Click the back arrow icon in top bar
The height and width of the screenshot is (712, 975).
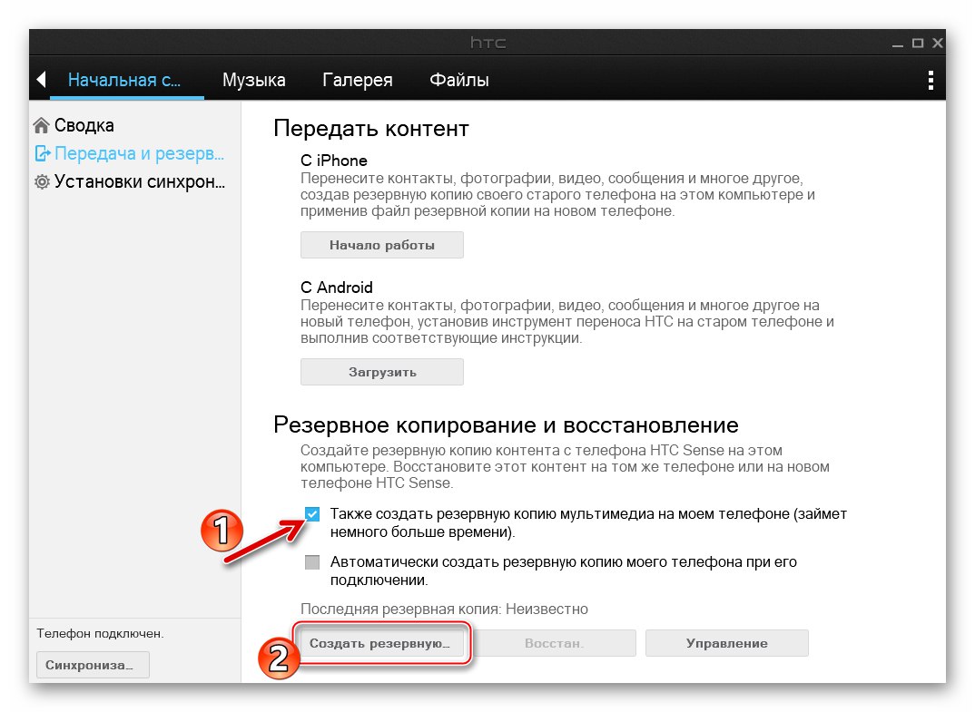click(x=41, y=80)
